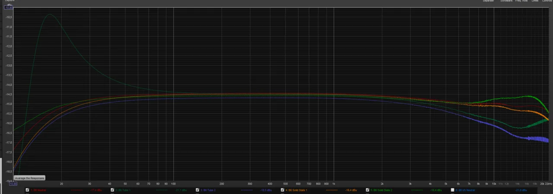Uncheck the B6 Tube 1 trace

(113, 190)
